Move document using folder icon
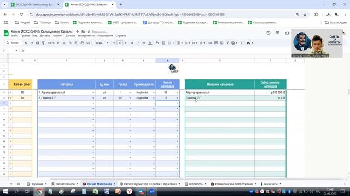 click(83, 32)
